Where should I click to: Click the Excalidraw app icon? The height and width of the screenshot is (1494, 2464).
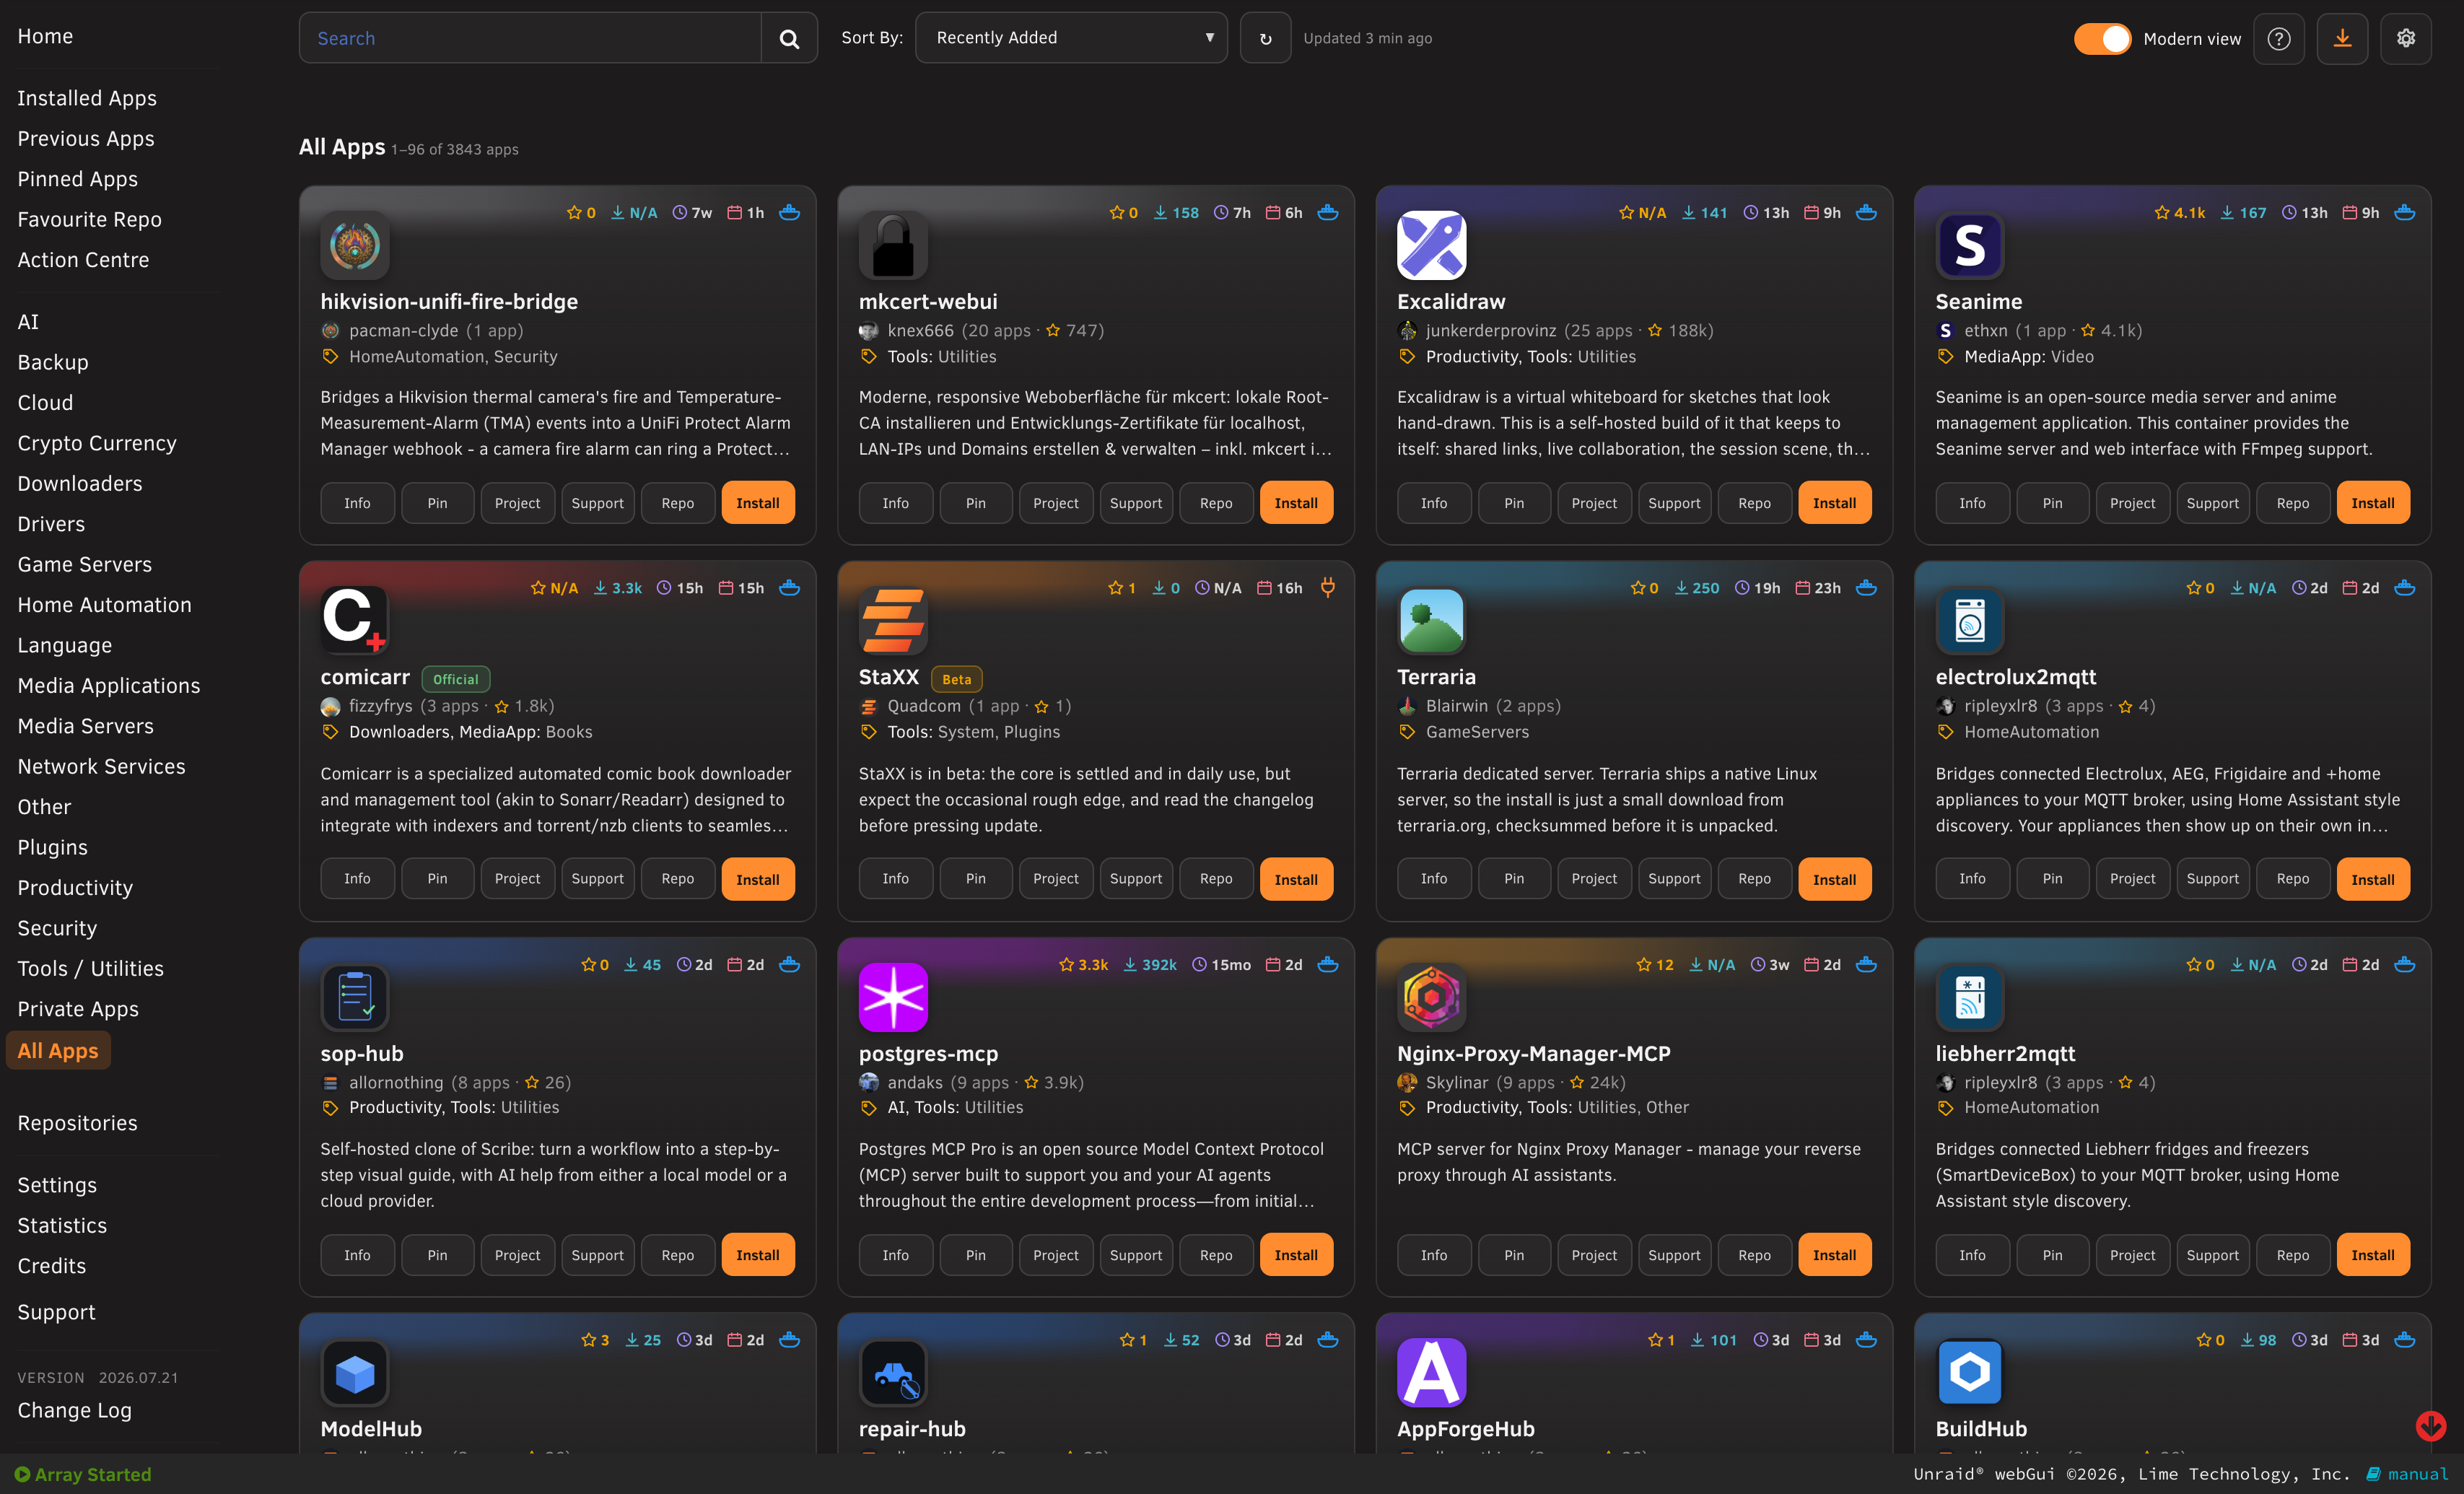(1431, 245)
